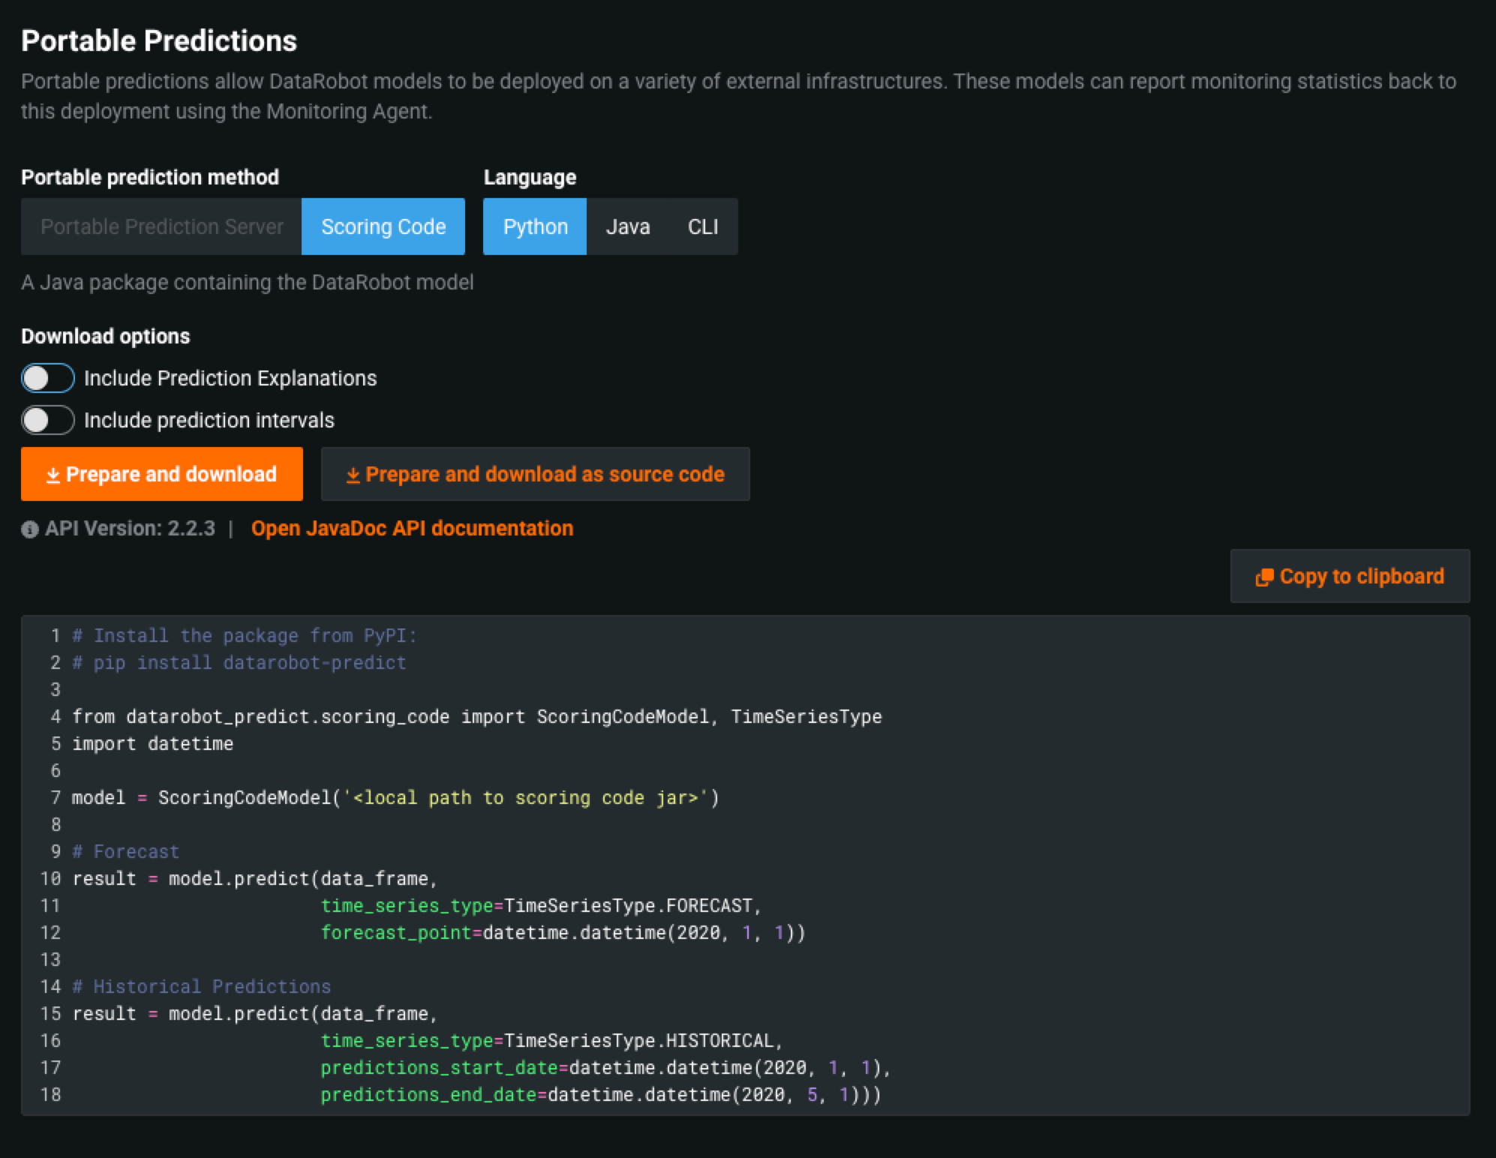This screenshot has width=1496, height=1158.
Task: Switch language to CLI
Action: click(x=703, y=226)
